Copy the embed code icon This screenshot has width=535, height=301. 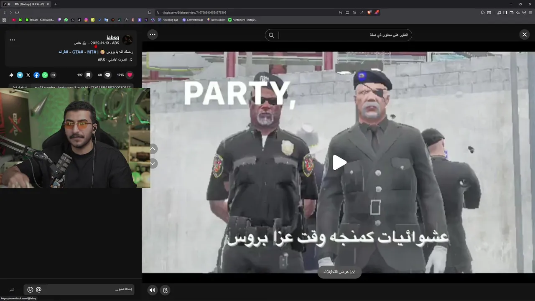pyautogui.click(x=53, y=75)
